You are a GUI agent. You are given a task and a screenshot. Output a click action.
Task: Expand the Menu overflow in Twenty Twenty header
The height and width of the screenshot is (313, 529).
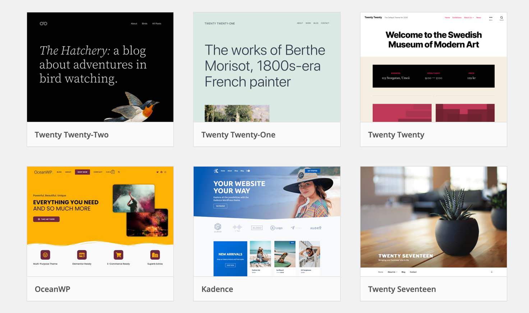[491, 17]
